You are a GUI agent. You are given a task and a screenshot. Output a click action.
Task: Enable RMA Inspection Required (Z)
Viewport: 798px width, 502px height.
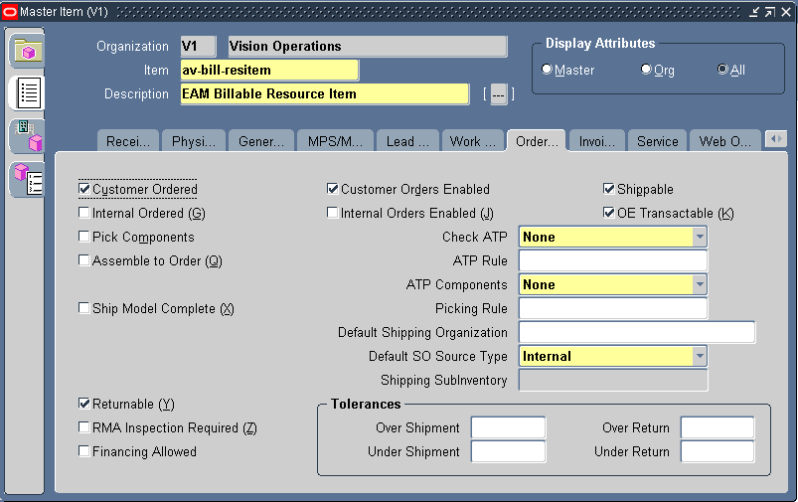pyautogui.click(x=83, y=427)
